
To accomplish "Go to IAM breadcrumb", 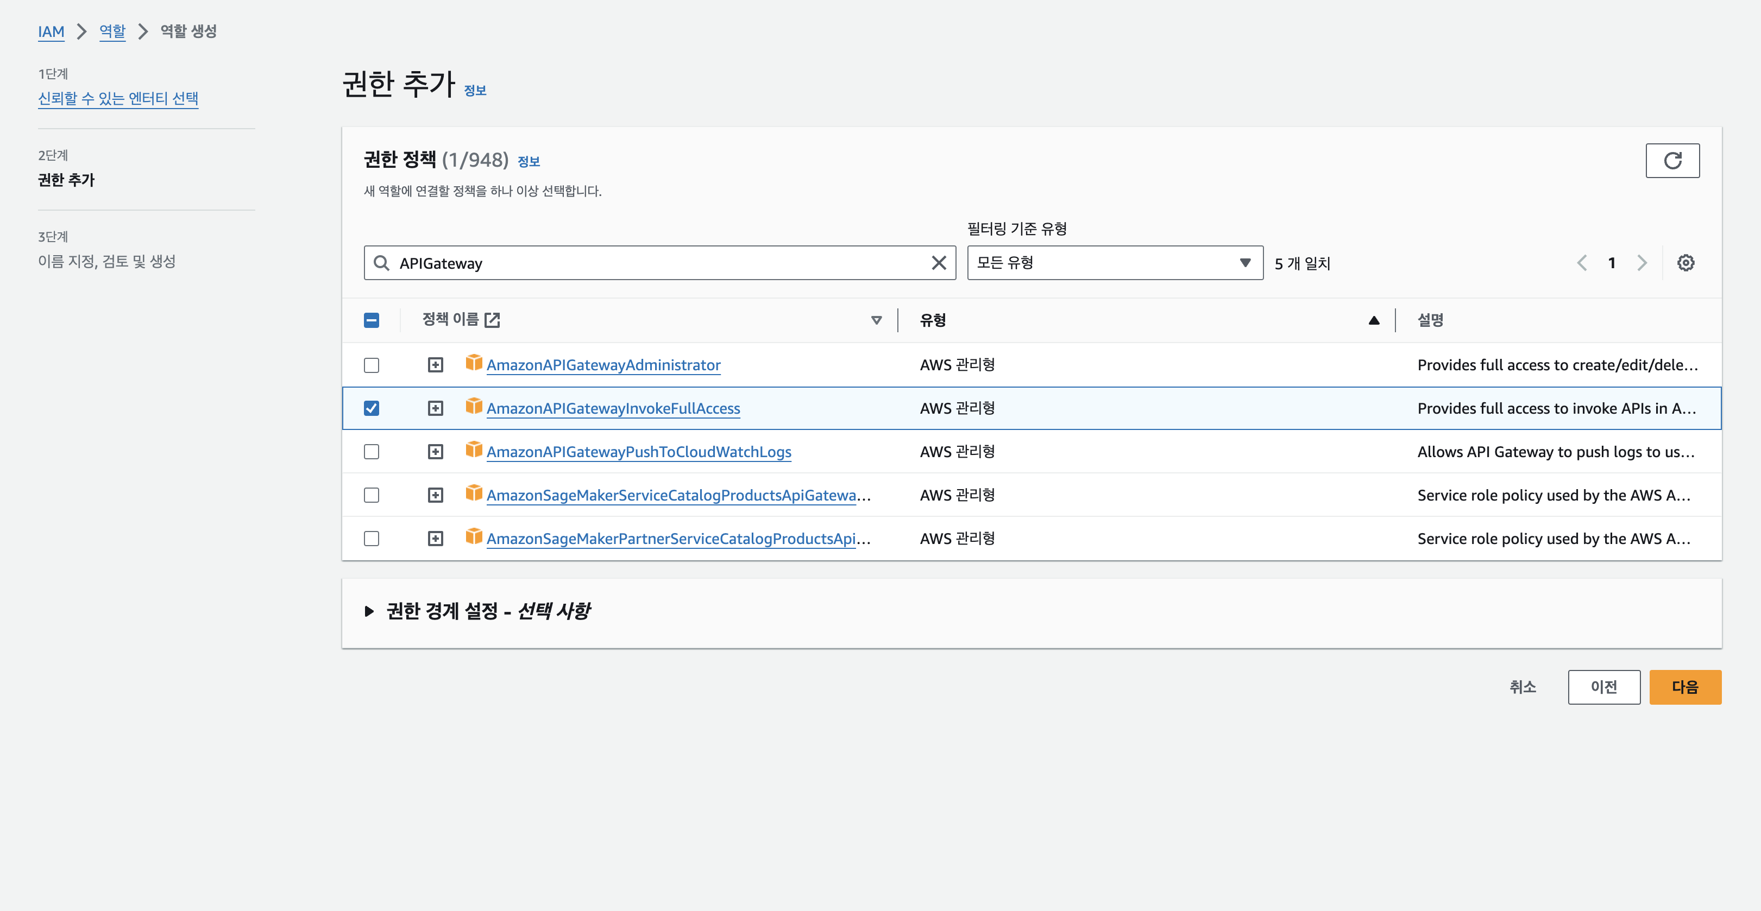I will click(51, 31).
